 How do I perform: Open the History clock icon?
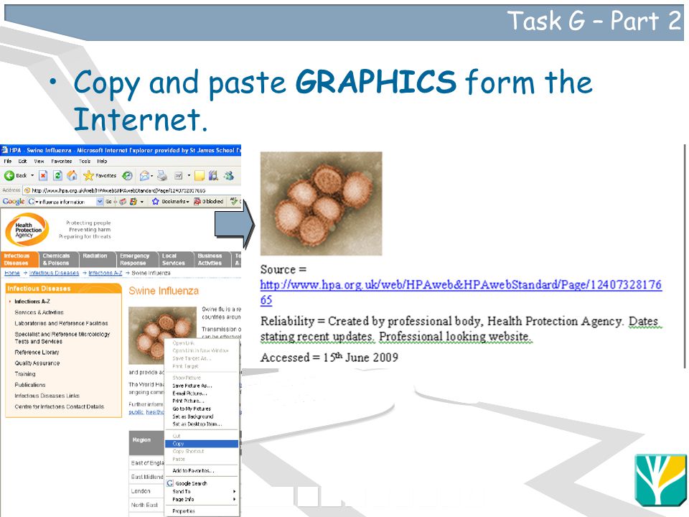pyautogui.click(x=128, y=176)
